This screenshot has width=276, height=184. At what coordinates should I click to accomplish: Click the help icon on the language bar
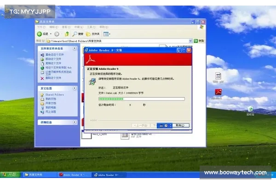click(x=166, y=126)
